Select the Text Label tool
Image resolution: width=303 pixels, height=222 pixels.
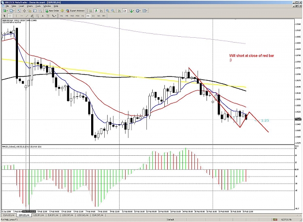pos(48,16)
